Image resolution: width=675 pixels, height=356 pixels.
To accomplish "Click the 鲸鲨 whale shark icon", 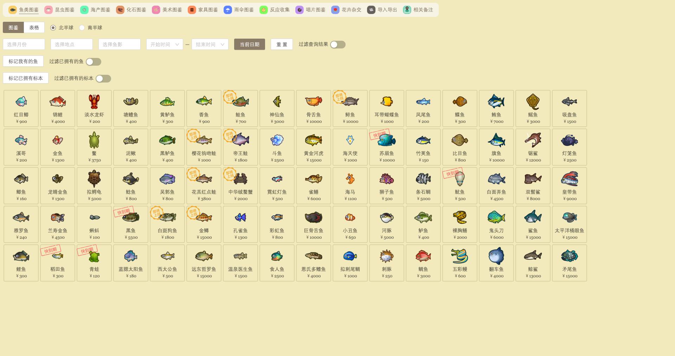I will pos(533,256).
